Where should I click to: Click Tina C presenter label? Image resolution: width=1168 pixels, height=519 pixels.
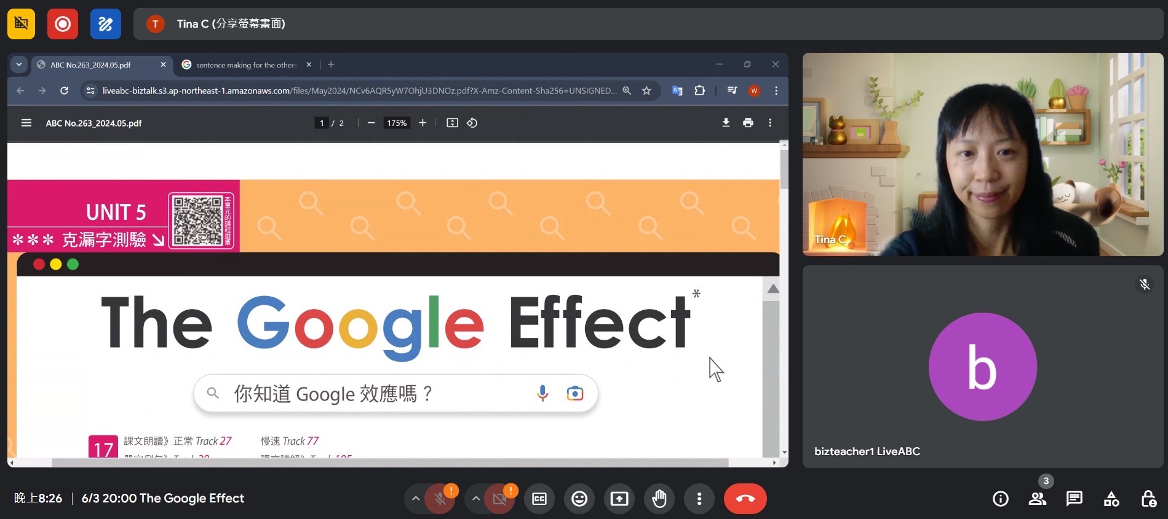coord(231,24)
